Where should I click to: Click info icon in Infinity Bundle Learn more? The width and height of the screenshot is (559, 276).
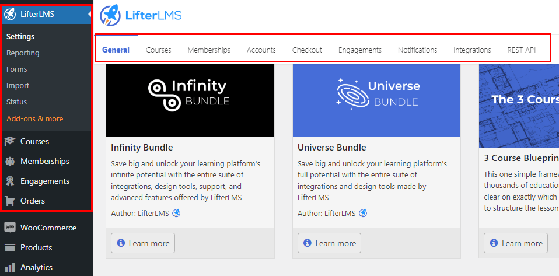tap(121, 243)
